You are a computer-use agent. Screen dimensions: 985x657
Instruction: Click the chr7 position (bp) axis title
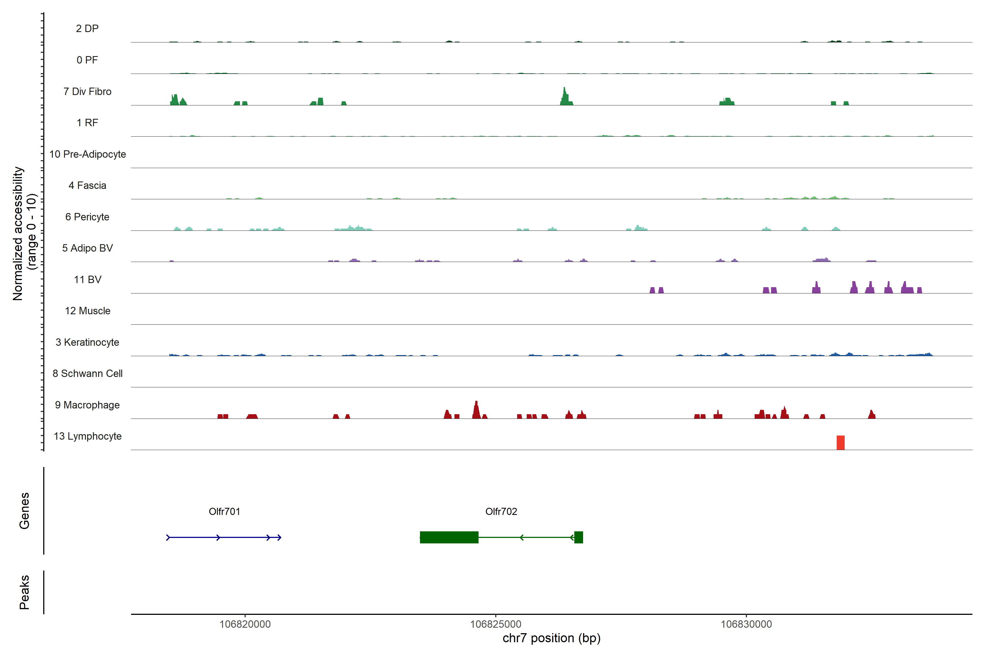551,638
